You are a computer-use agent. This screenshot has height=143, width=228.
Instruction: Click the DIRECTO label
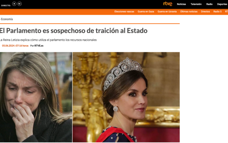pyautogui.click(x=6, y=5)
